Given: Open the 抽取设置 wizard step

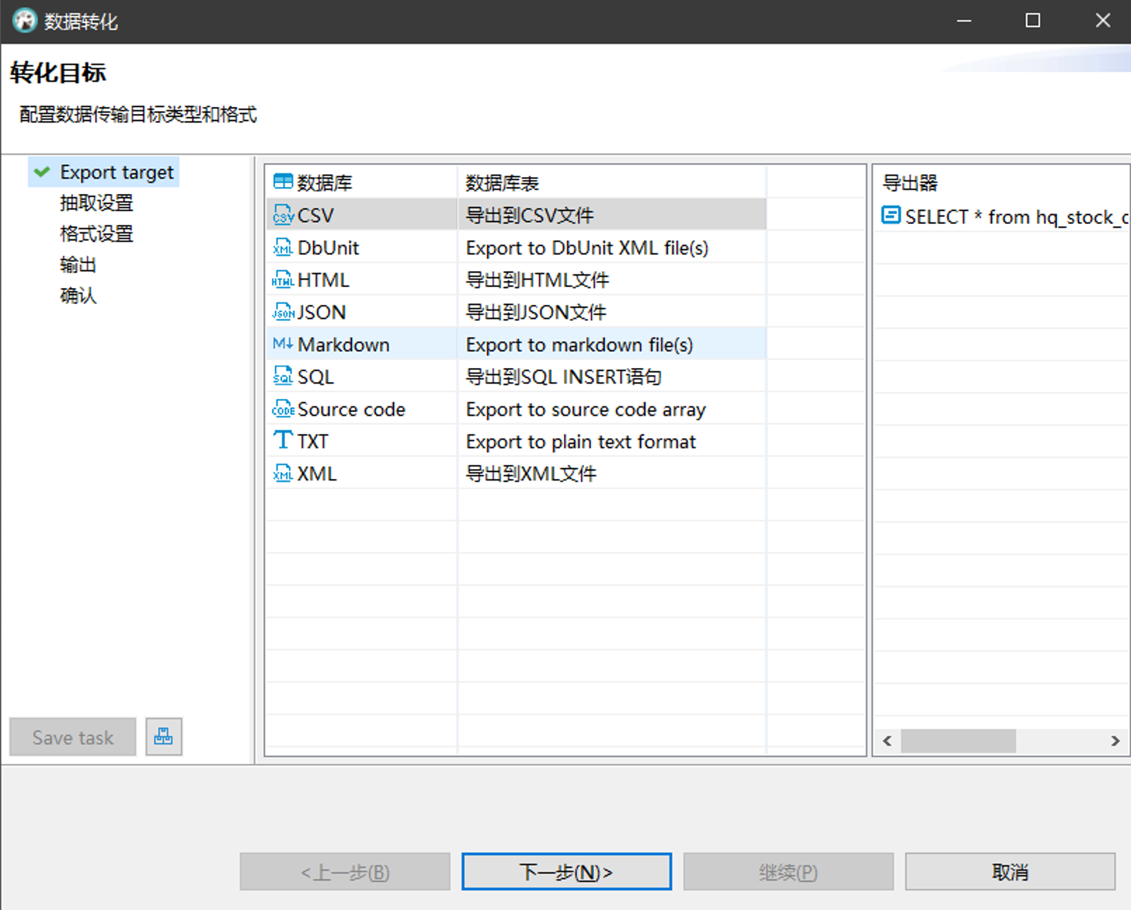Looking at the screenshot, I should (96, 202).
